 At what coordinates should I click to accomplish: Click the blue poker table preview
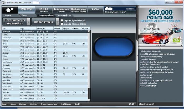tap(114, 47)
